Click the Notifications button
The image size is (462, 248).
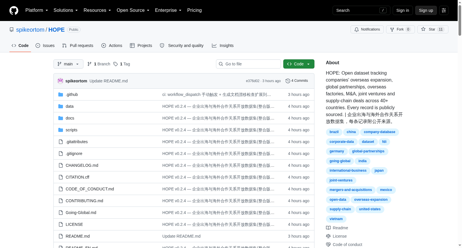point(367,29)
